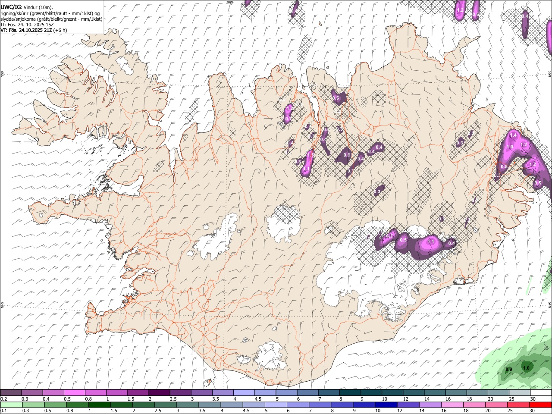Select the green swatch between 0.5 and 0.8

(55, 405)
